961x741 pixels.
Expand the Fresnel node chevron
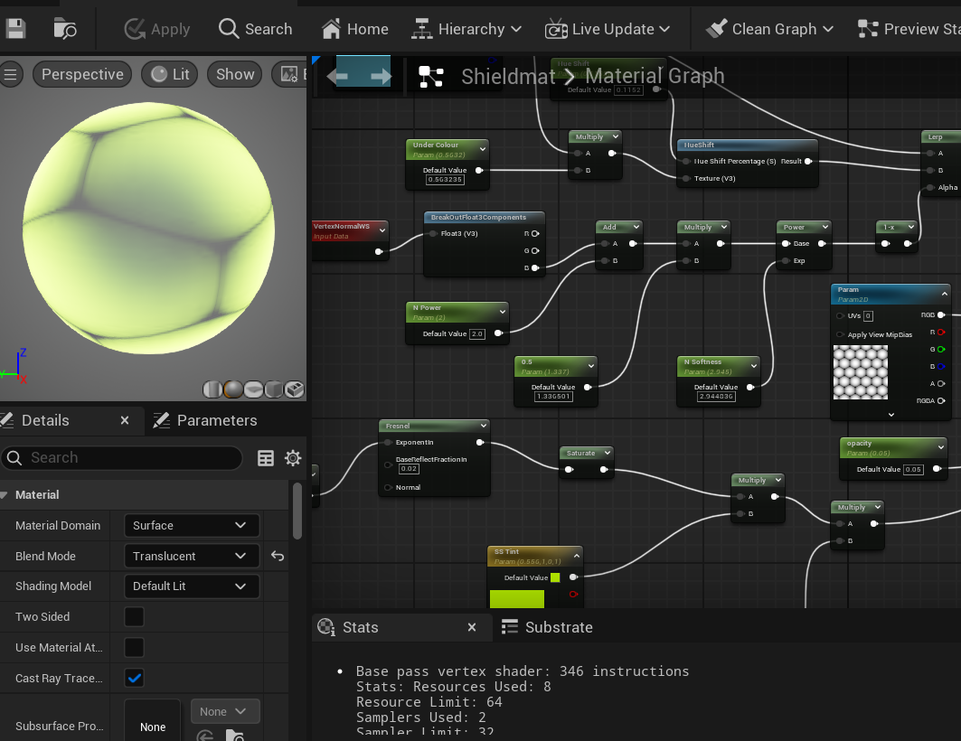pyautogui.click(x=484, y=426)
